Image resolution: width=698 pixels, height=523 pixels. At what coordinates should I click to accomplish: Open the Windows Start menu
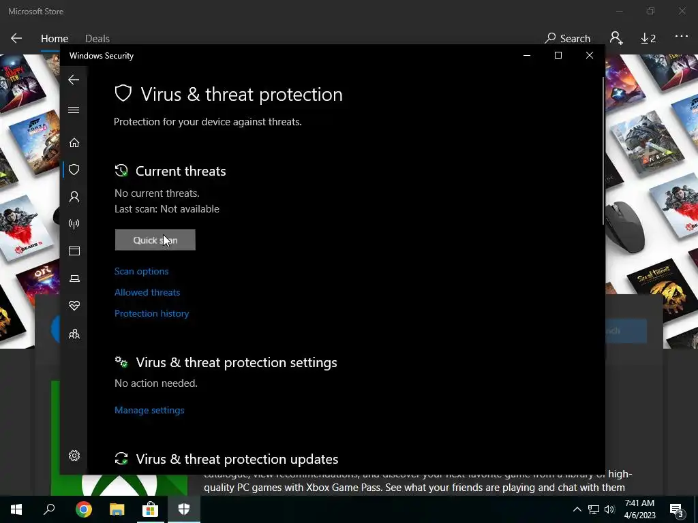click(16, 509)
